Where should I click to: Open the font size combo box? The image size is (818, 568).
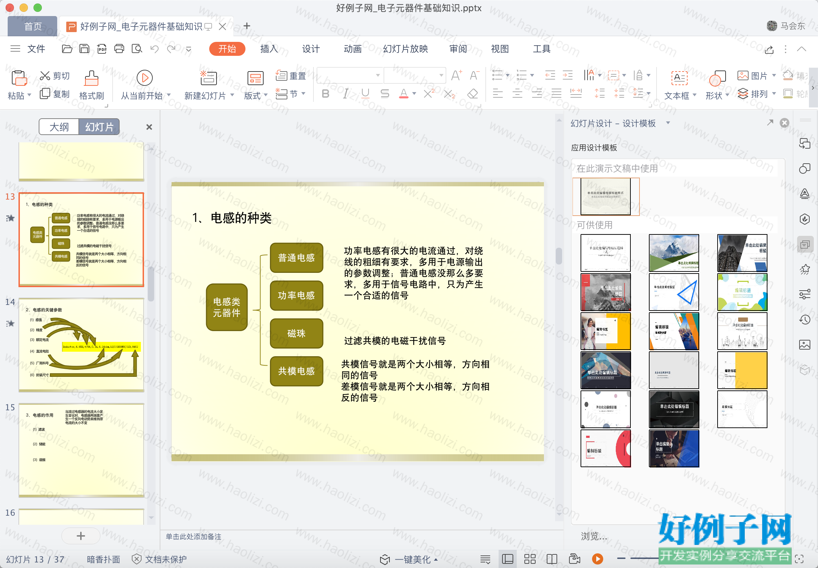point(415,75)
